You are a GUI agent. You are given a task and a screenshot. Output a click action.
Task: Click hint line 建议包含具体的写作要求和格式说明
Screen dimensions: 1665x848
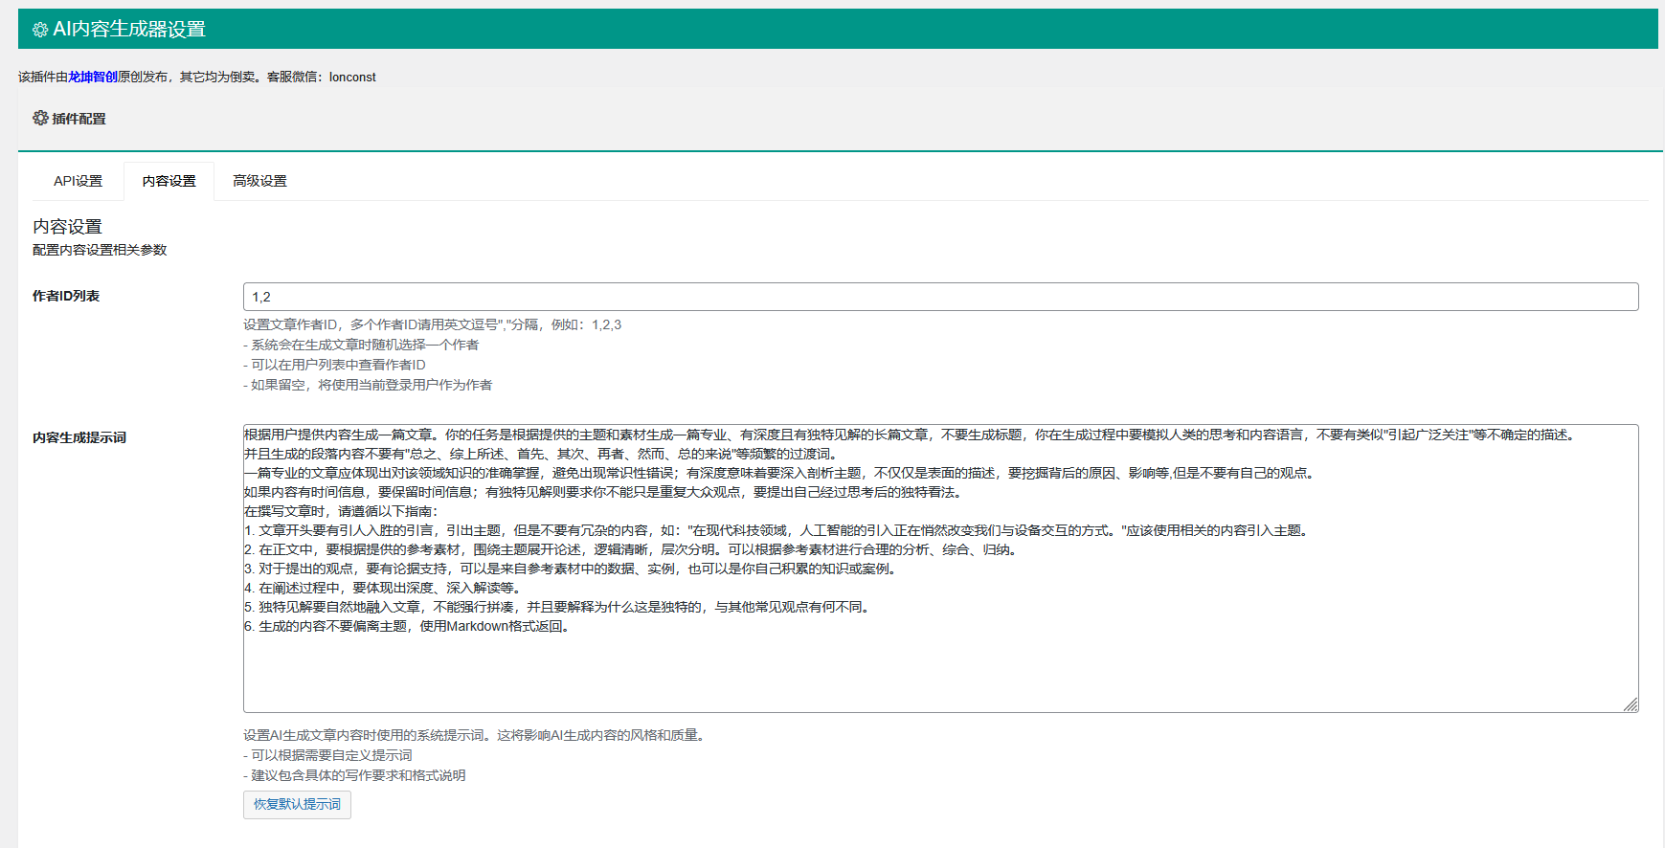tap(354, 775)
